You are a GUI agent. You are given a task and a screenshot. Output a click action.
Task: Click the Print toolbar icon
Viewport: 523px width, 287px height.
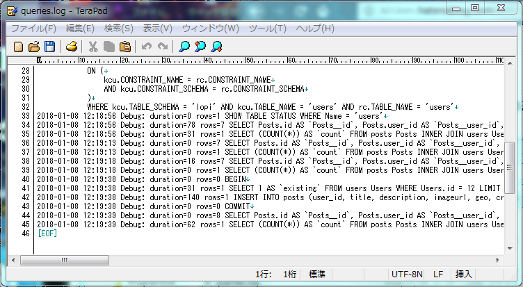click(72, 47)
